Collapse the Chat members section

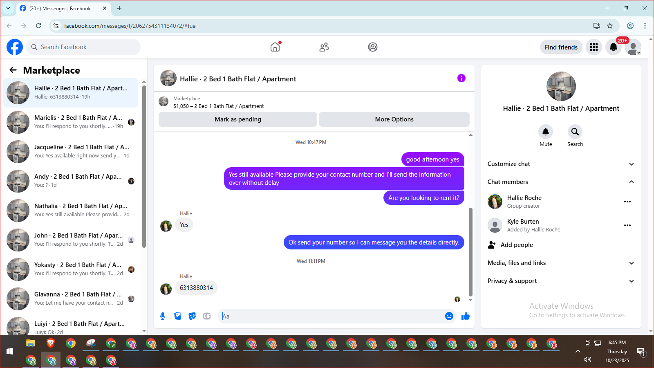tap(561, 182)
